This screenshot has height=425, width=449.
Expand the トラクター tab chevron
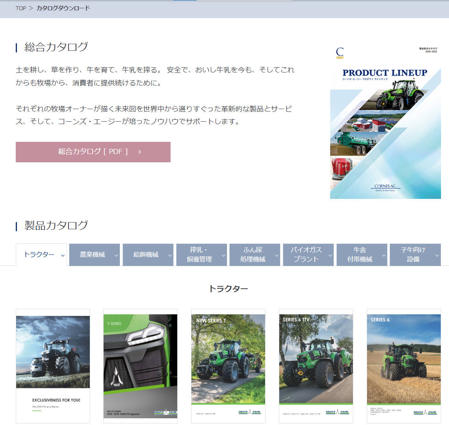tap(63, 255)
